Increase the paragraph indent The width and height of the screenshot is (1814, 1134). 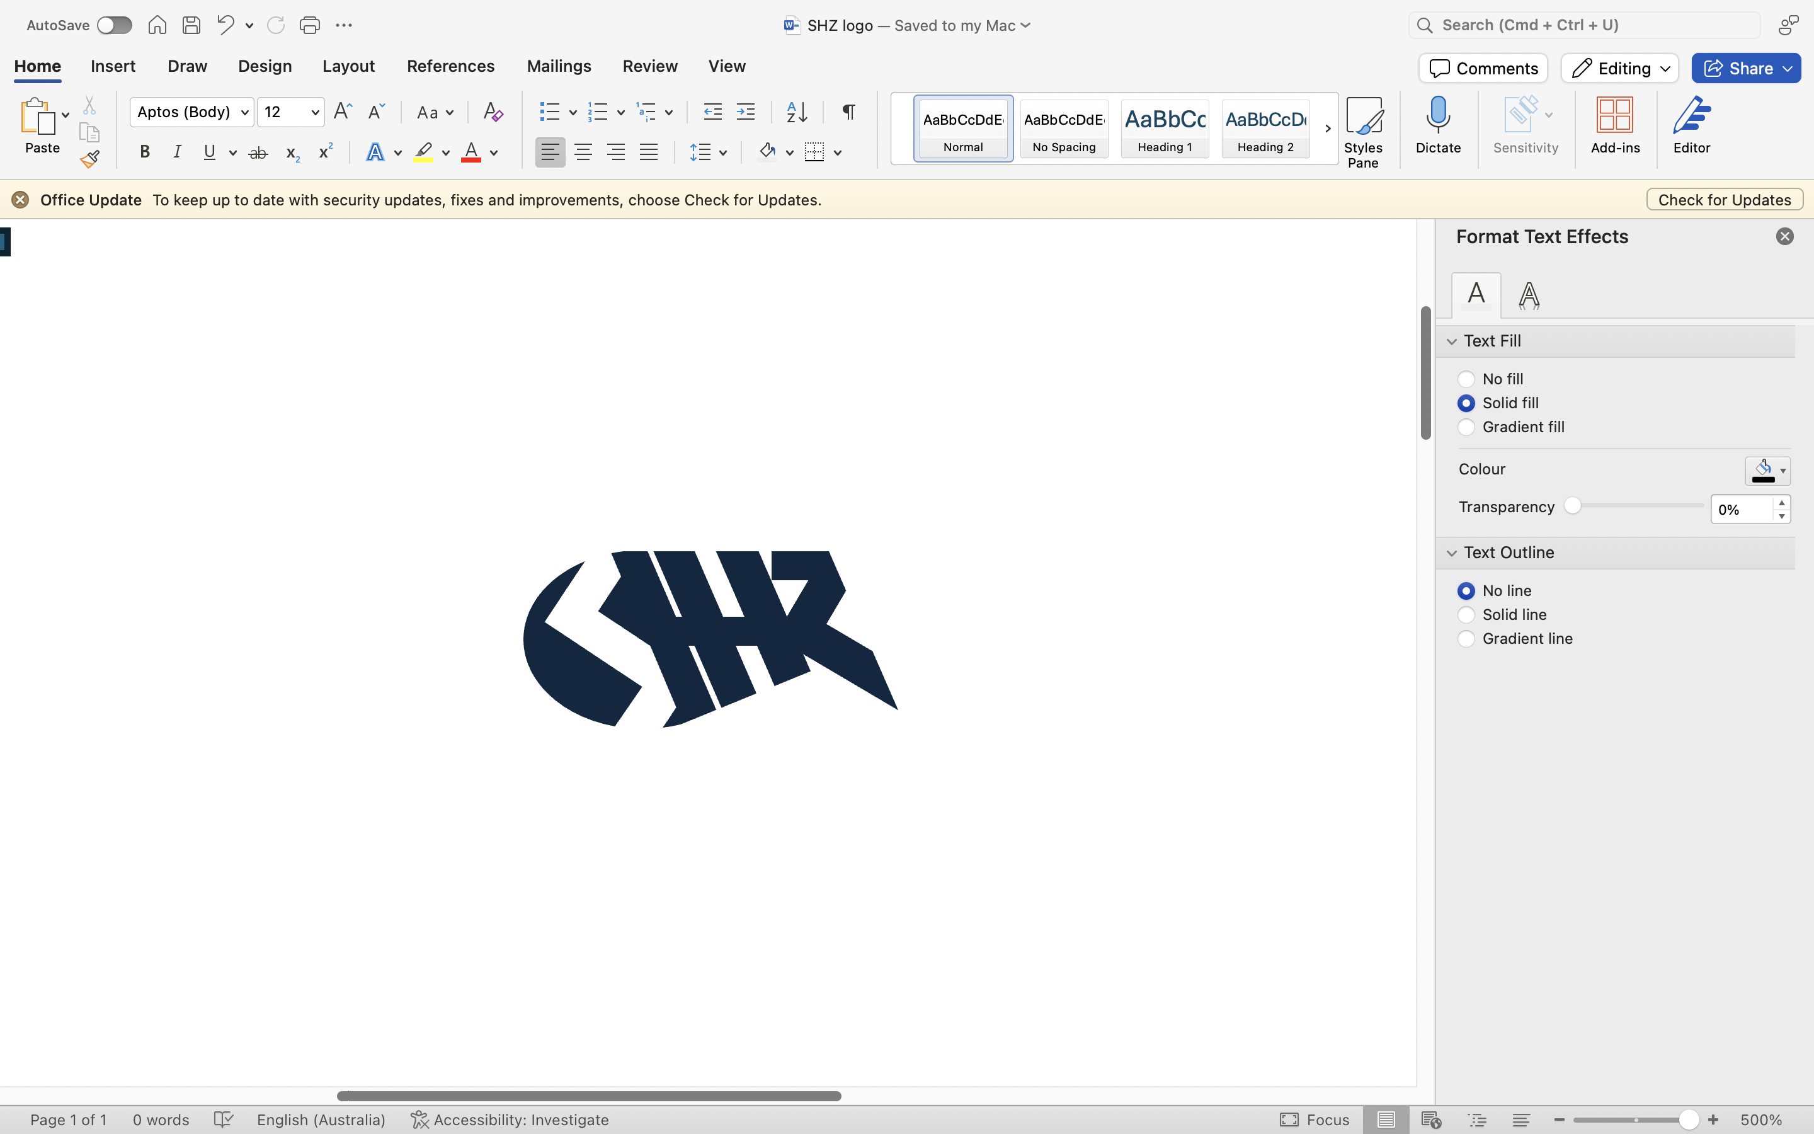(745, 112)
